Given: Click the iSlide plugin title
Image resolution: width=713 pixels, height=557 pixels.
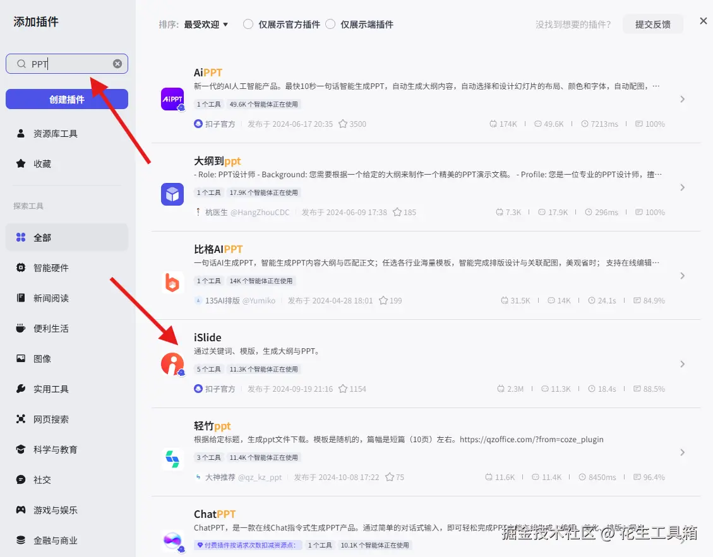Looking at the screenshot, I should pyautogui.click(x=207, y=337).
